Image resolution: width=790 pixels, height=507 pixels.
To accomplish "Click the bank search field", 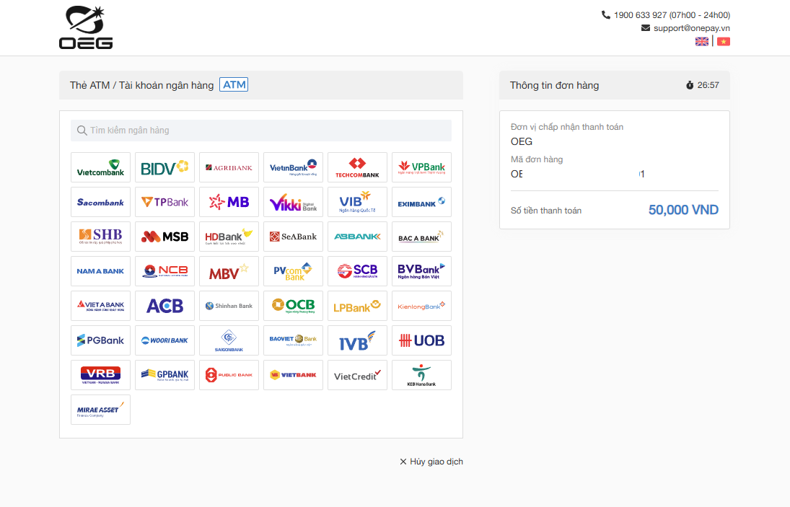I will tap(261, 131).
